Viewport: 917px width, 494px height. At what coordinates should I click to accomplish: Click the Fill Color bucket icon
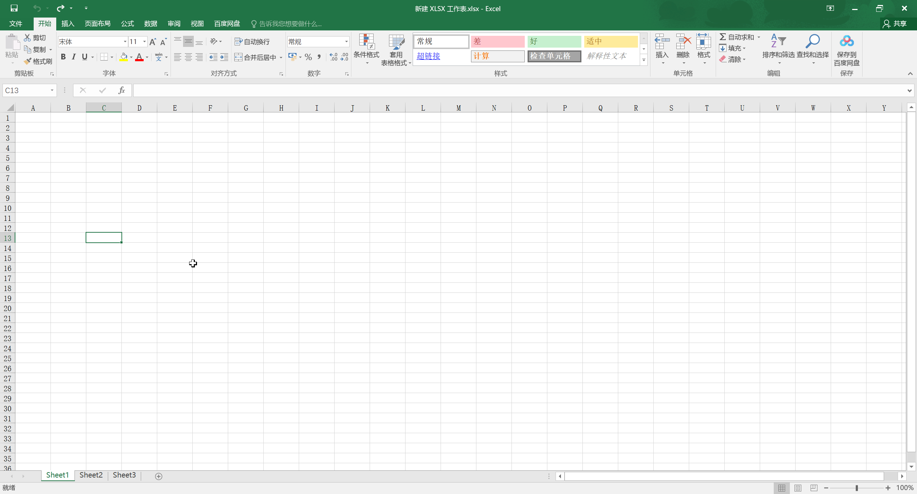(124, 57)
